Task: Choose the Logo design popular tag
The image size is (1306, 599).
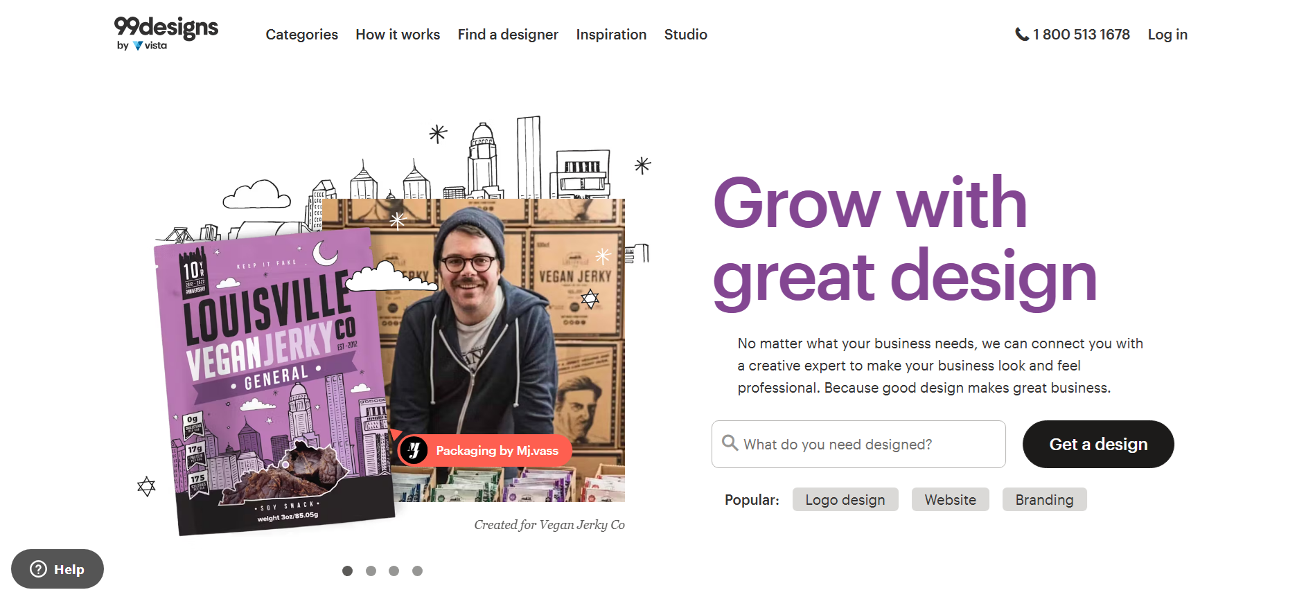Action: coord(845,499)
